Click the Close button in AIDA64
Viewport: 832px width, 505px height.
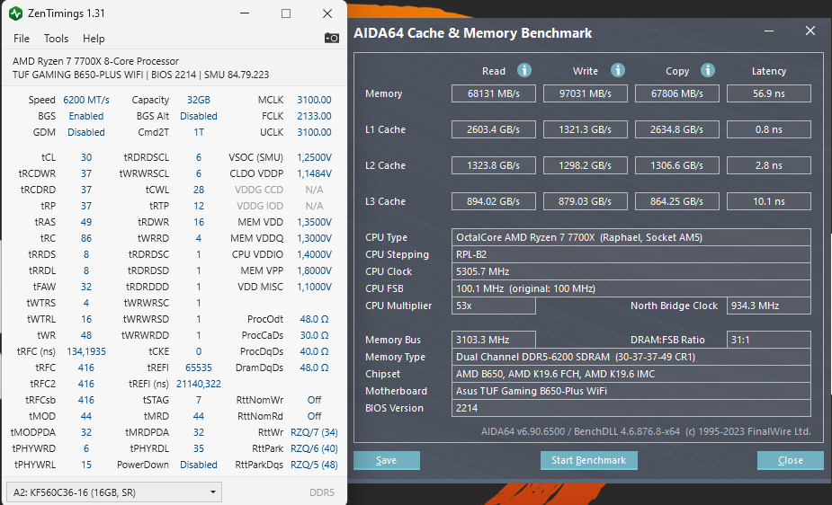[790, 460]
